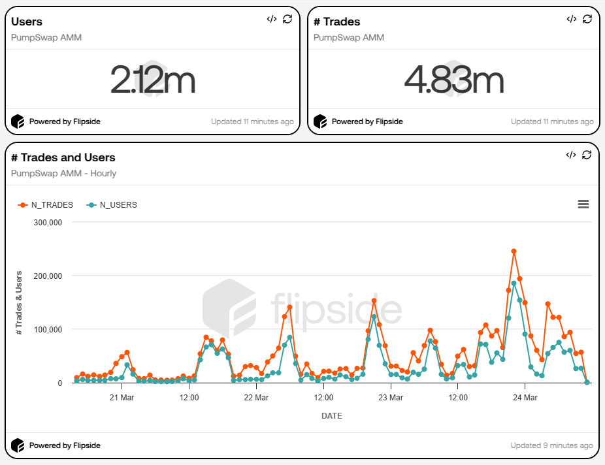Image resolution: width=605 pixels, height=465 pixels.
Task: Refresh the Trades and Users chart
Action: (587, 155)
